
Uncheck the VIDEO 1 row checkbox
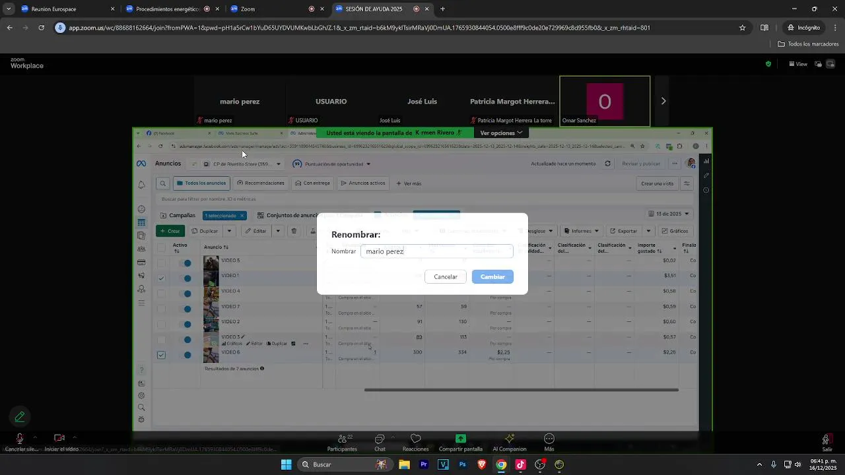(161, 278)
